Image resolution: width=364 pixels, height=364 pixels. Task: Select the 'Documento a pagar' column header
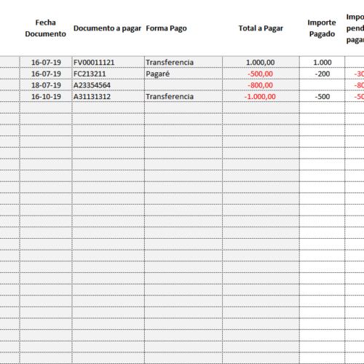tap(107, 28)
